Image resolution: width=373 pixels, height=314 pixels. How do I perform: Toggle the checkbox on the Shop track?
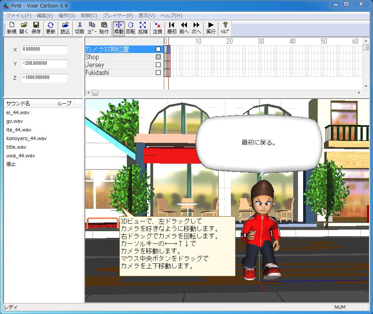point(159,57)
